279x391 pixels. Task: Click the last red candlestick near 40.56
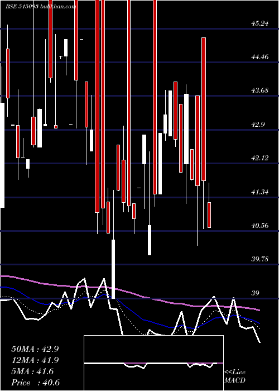[x=209, y=214]
